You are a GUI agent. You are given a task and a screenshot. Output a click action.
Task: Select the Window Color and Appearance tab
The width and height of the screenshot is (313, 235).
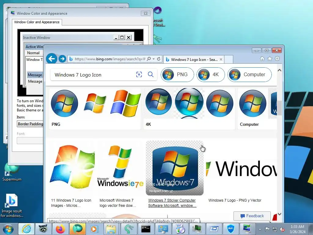pyautogui.click(x=37, y=22)
